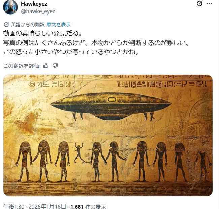Open the 1,681 view count
The height and width of the screenshot is (209, 219).
click(77, 207)
